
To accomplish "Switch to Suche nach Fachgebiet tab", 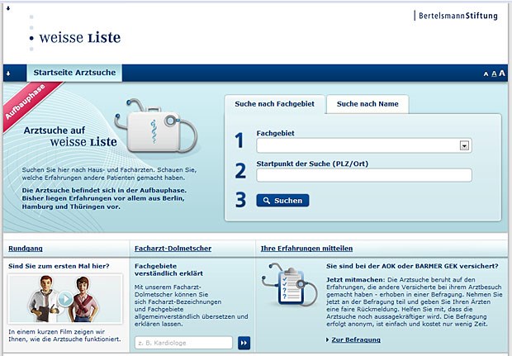I will (x=275, y=104).
